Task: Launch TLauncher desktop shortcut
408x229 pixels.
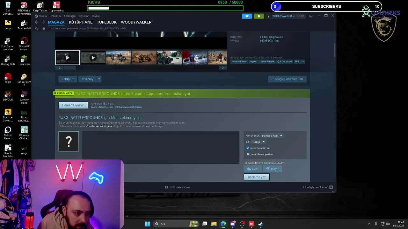Action: [x=24, y=60]
